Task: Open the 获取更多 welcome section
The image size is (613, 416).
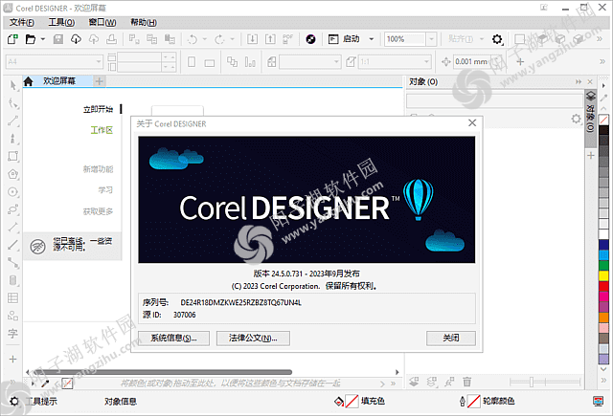Action: [98, 211]
